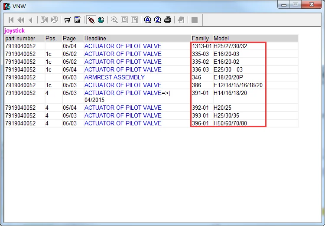Open ACTUATOR OF PILOT VALVE link for 335-02

[123, 62]
